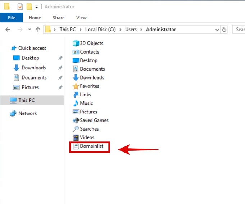Expand chevron after Users breadcrumb
Viewport: 245px width, 204px height.
pyautogui.click(x=141, y=30)
